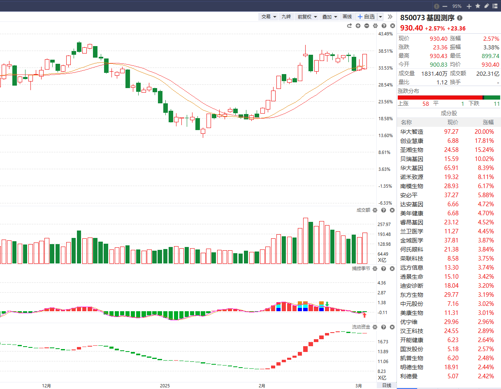The width and height of the screenshot is (501, 389).
Task: Toggle the sidebar layout icon at top right
Action: coord(495,6)
